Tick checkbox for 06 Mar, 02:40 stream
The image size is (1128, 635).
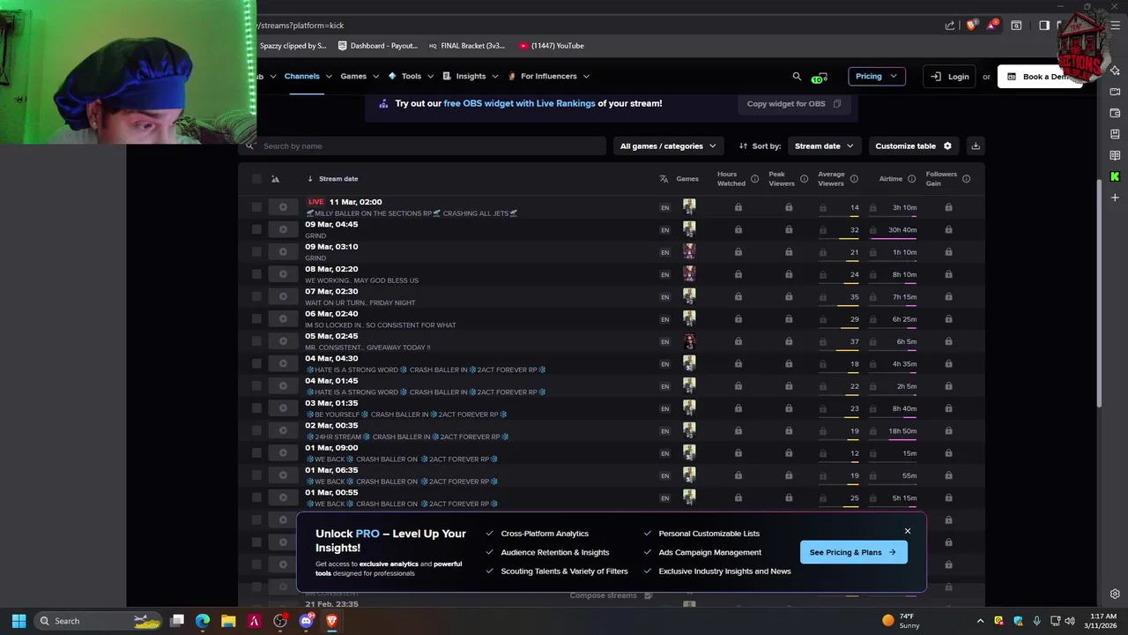(256, 319)
